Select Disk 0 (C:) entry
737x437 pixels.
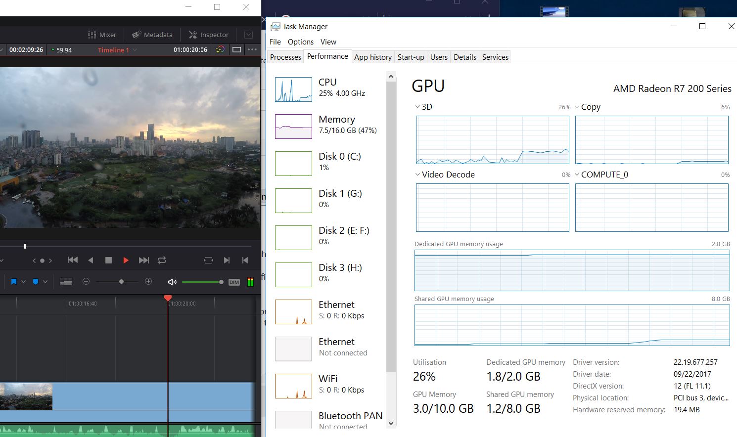(328, 164)
